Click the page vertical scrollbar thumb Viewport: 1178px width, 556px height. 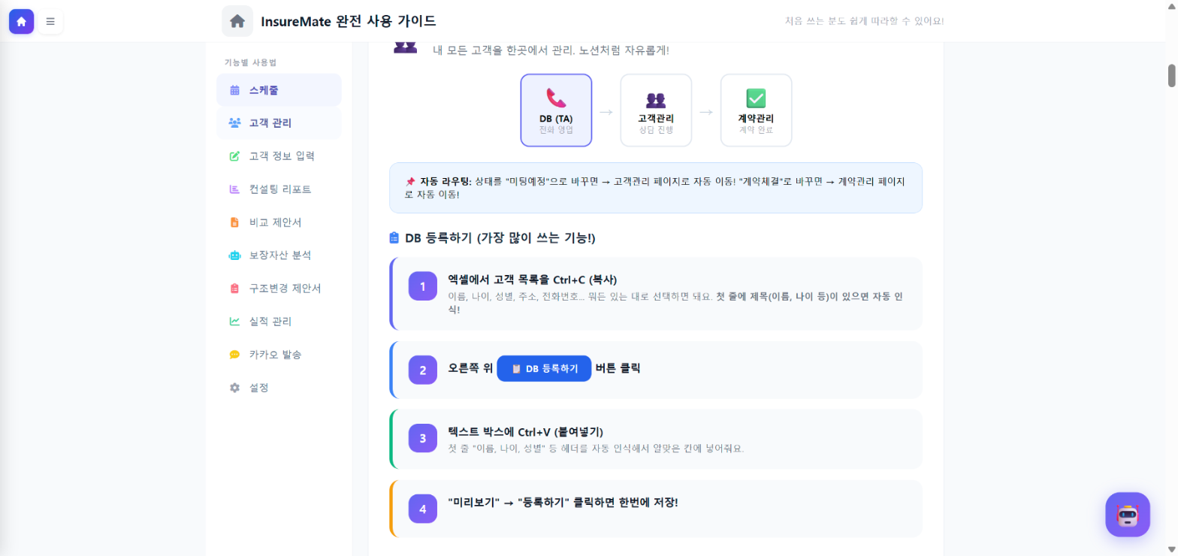pos(1171,76)
